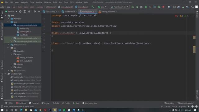199x112 pixels.
Task: Open the Refactor menu
Action: point(48,2)
